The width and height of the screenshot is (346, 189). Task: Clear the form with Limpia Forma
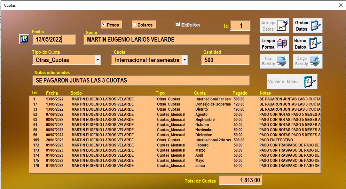click(x=274, y=43)
